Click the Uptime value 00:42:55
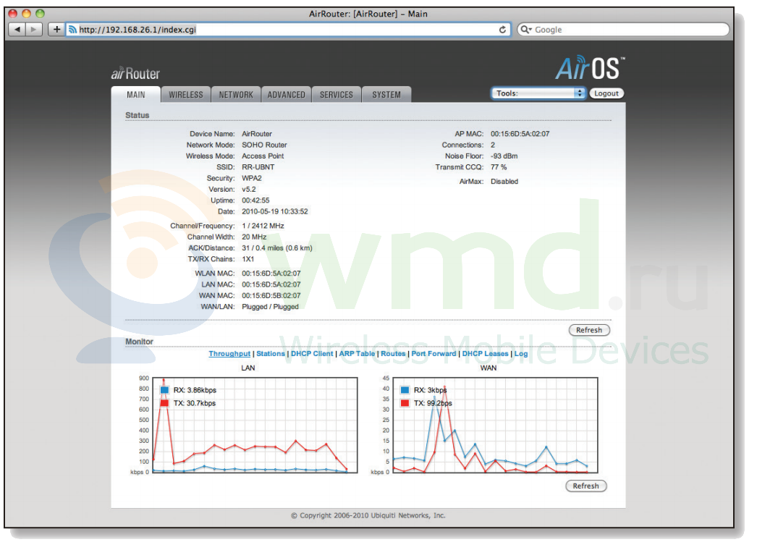 (x=255, y=200)
